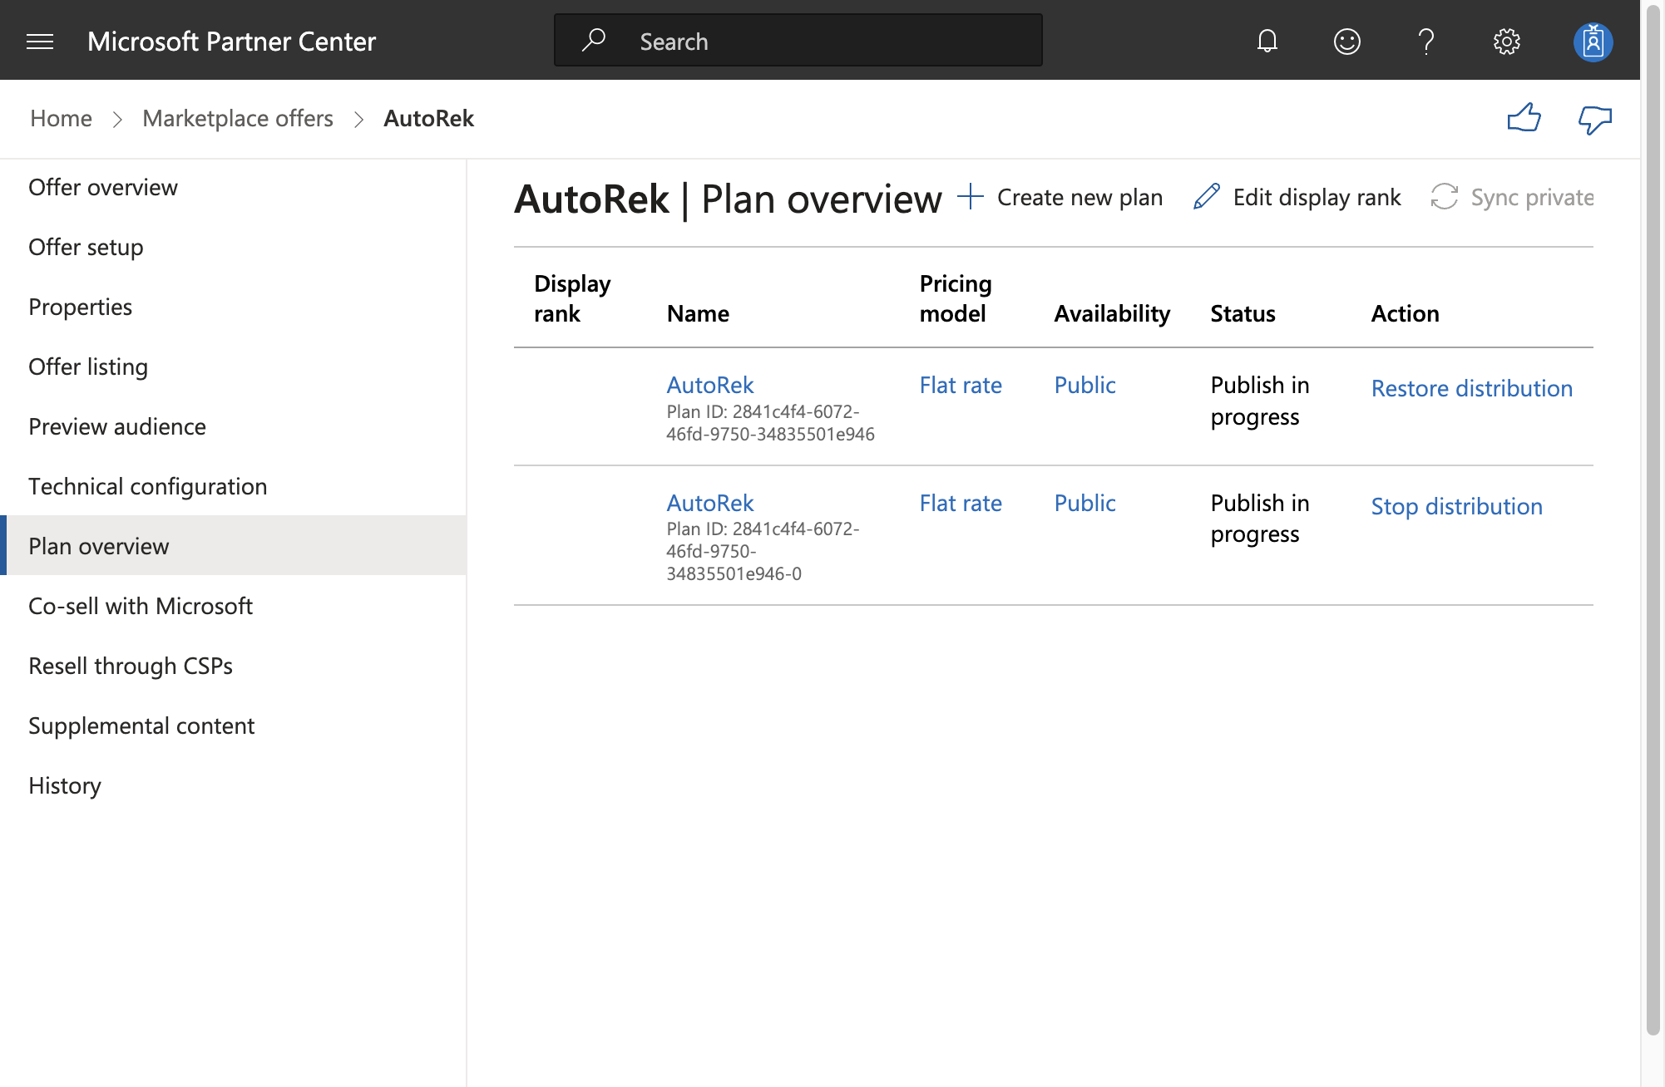
Task: Click the smiley feedback icon
Action: pos(1346,41)
